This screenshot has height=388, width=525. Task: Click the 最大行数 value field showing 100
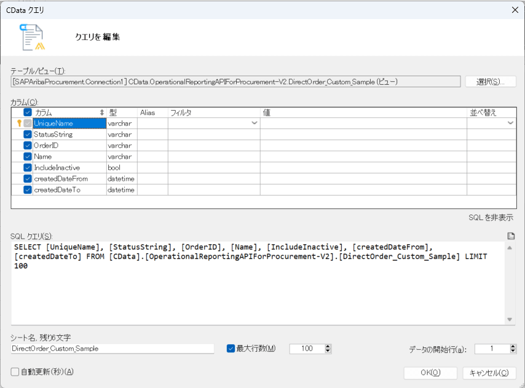pyautogui.click(x=307, y=349)
